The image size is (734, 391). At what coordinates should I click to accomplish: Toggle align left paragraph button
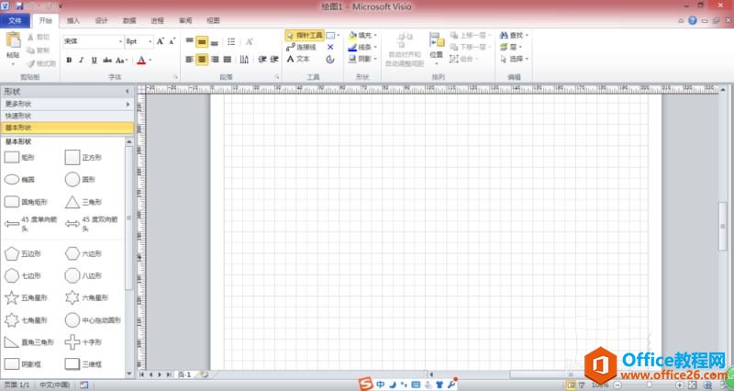tap(190, 60)
